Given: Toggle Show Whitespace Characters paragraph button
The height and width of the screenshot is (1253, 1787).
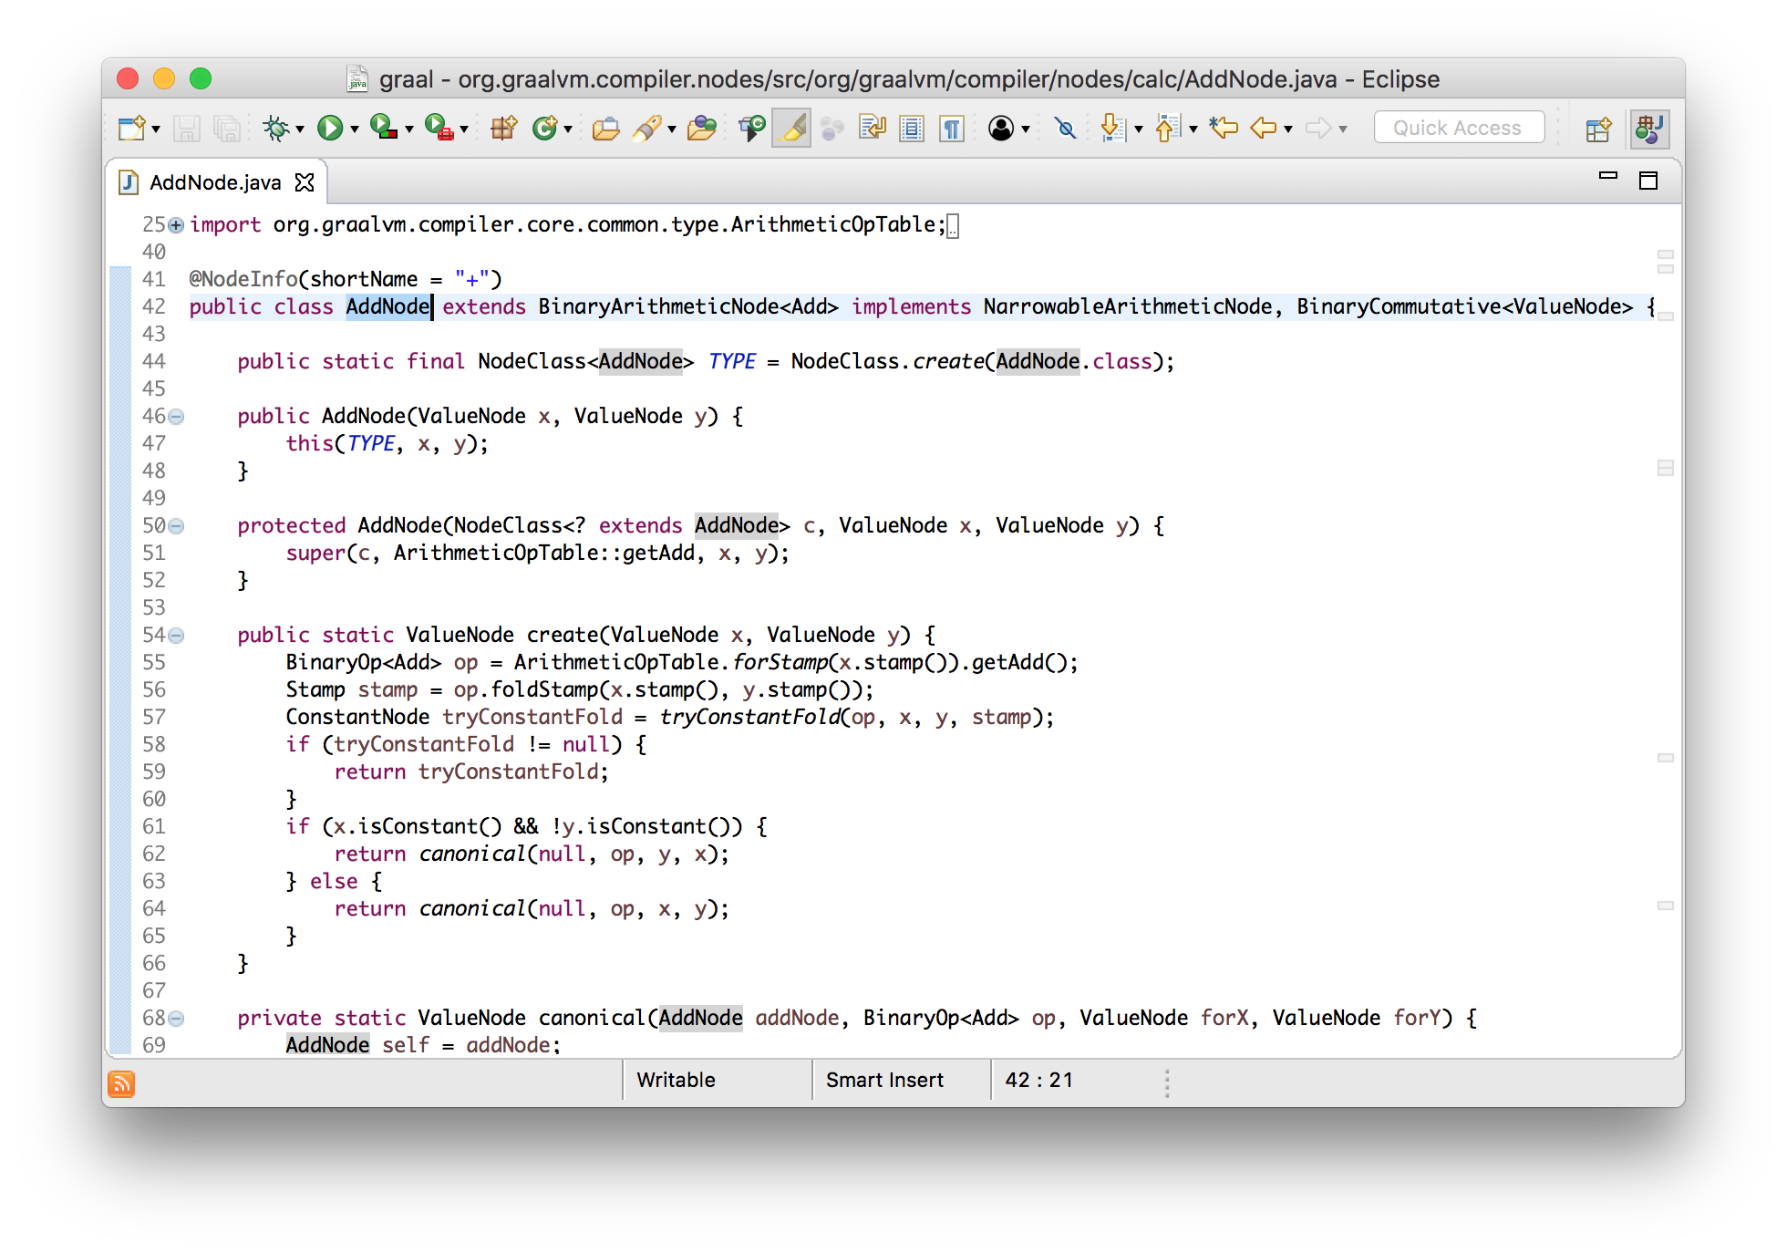Looking at the screenshot, I should point(952,128).
